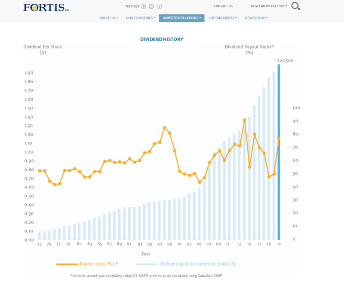Expand the About Us menu
This screenshot has width=344, height=282.
tap(109, 18)
